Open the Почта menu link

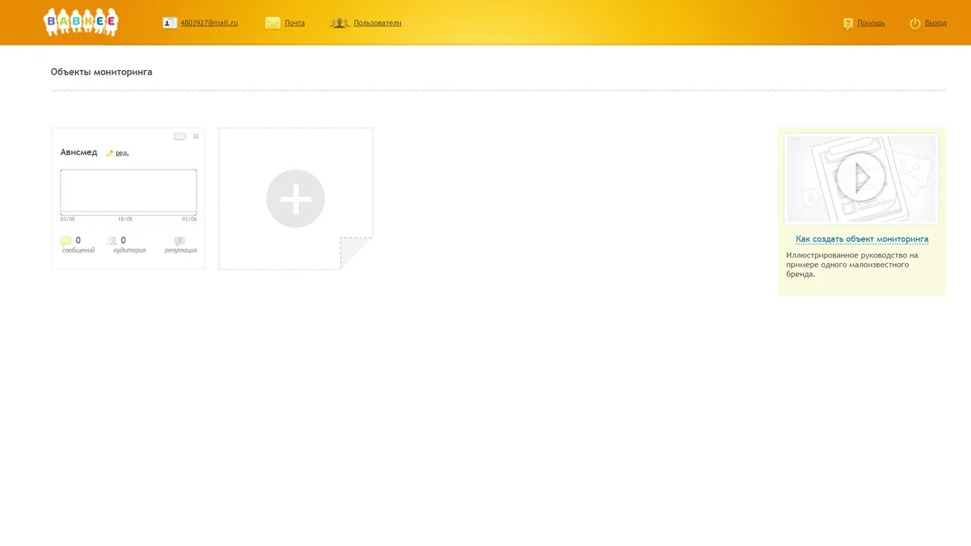[294, 23]
